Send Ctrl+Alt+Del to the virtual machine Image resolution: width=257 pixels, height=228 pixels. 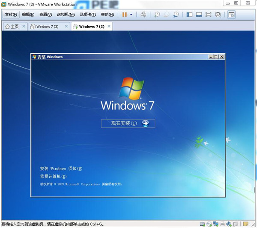(x=143, y=15)
